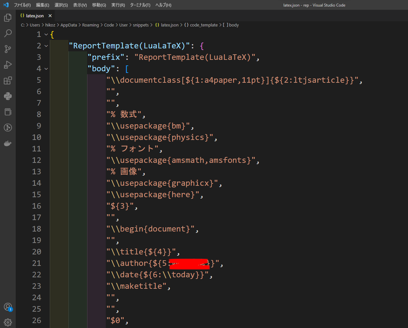This screenshot has width=408, height=328.
Task: Click the VS Code logo icon
Action: click(x=6, y=5)
